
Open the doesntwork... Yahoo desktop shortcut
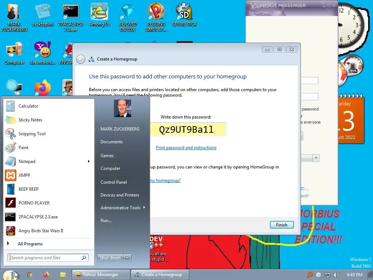(42, 53)
